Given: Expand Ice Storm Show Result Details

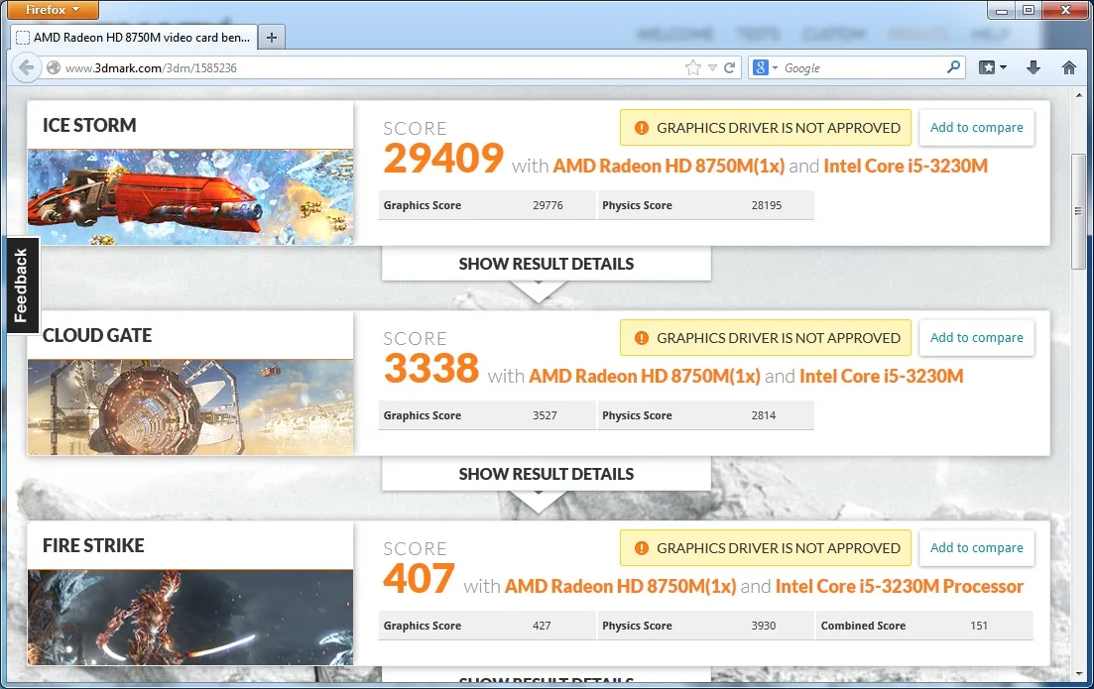Looking at the screenshot, I should click(x=546, y=265).
